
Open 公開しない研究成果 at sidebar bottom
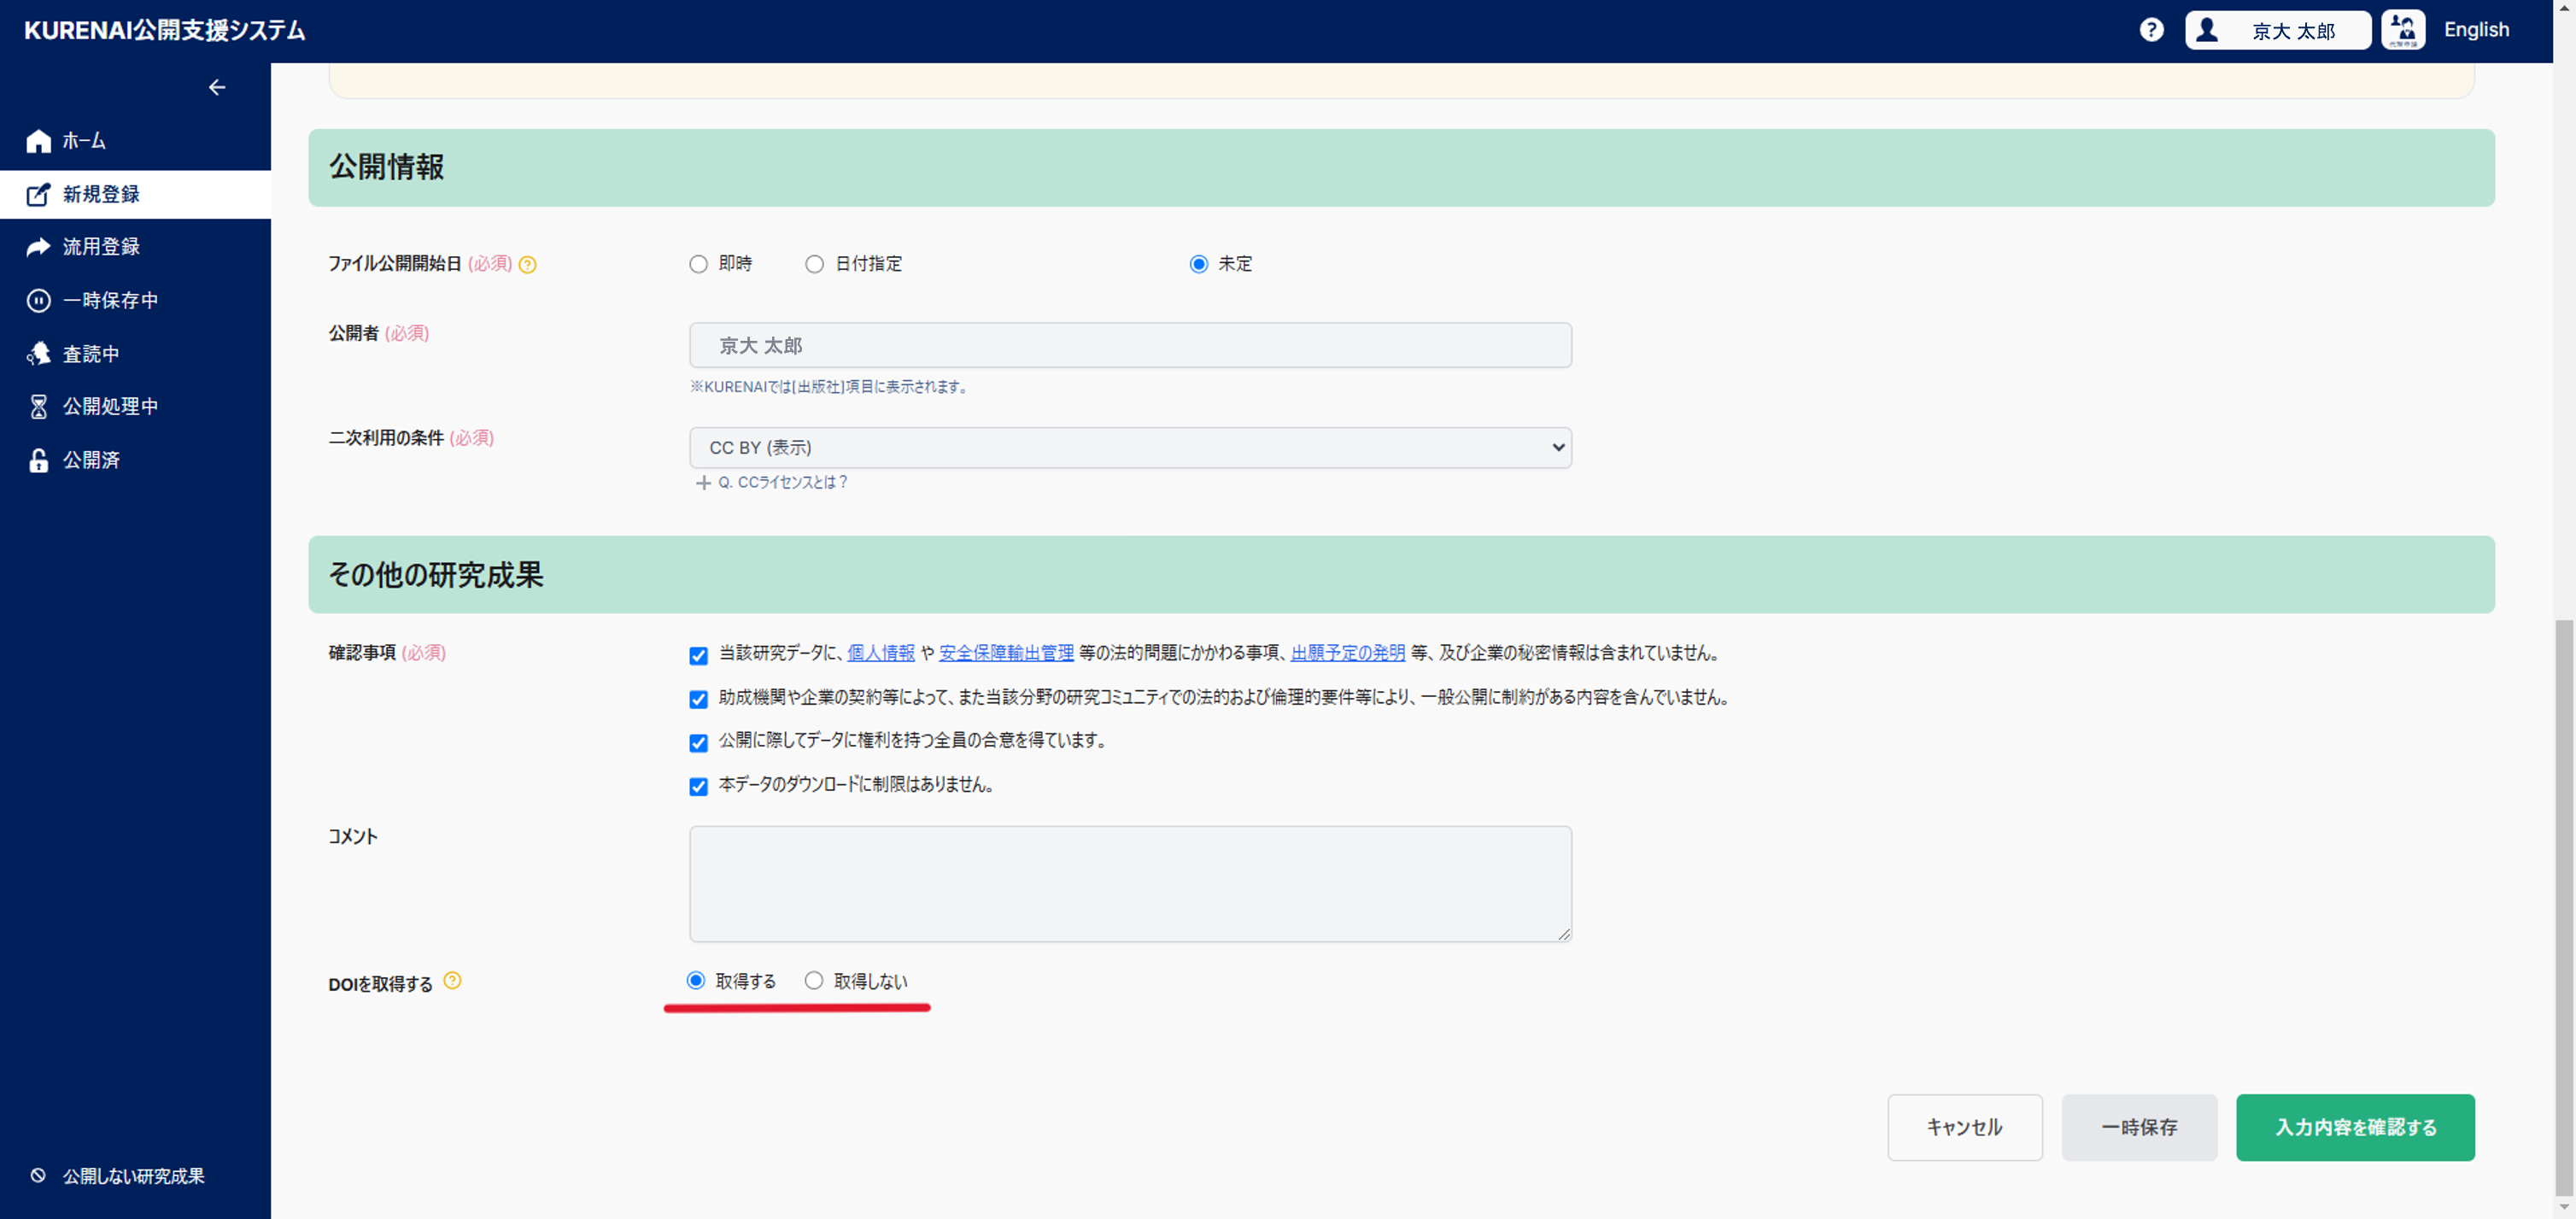135,1175
